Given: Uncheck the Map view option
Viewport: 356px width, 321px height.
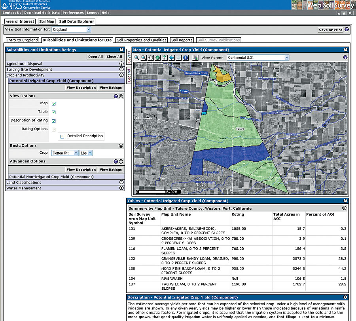Looking at the screenshot, I should [54, 104].
